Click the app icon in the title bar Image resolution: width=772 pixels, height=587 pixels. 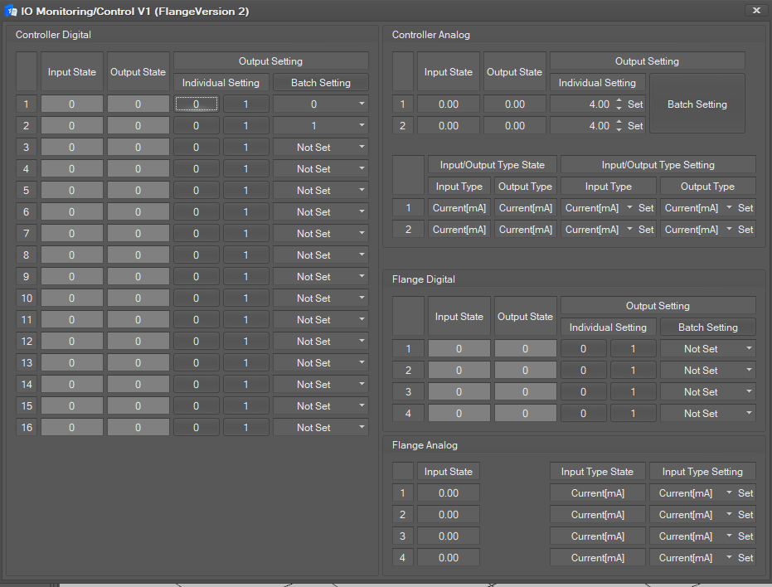[x=12, y=11]
